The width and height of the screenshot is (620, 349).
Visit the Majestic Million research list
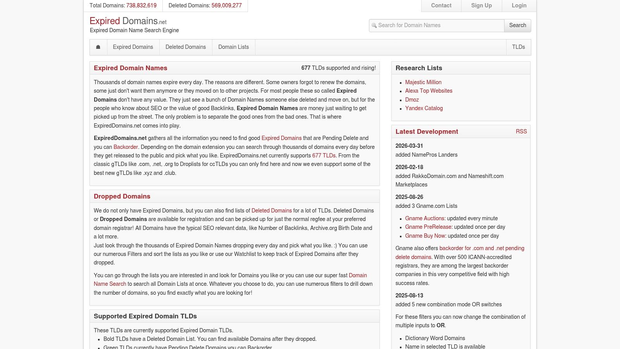click(x=423, y=82)
